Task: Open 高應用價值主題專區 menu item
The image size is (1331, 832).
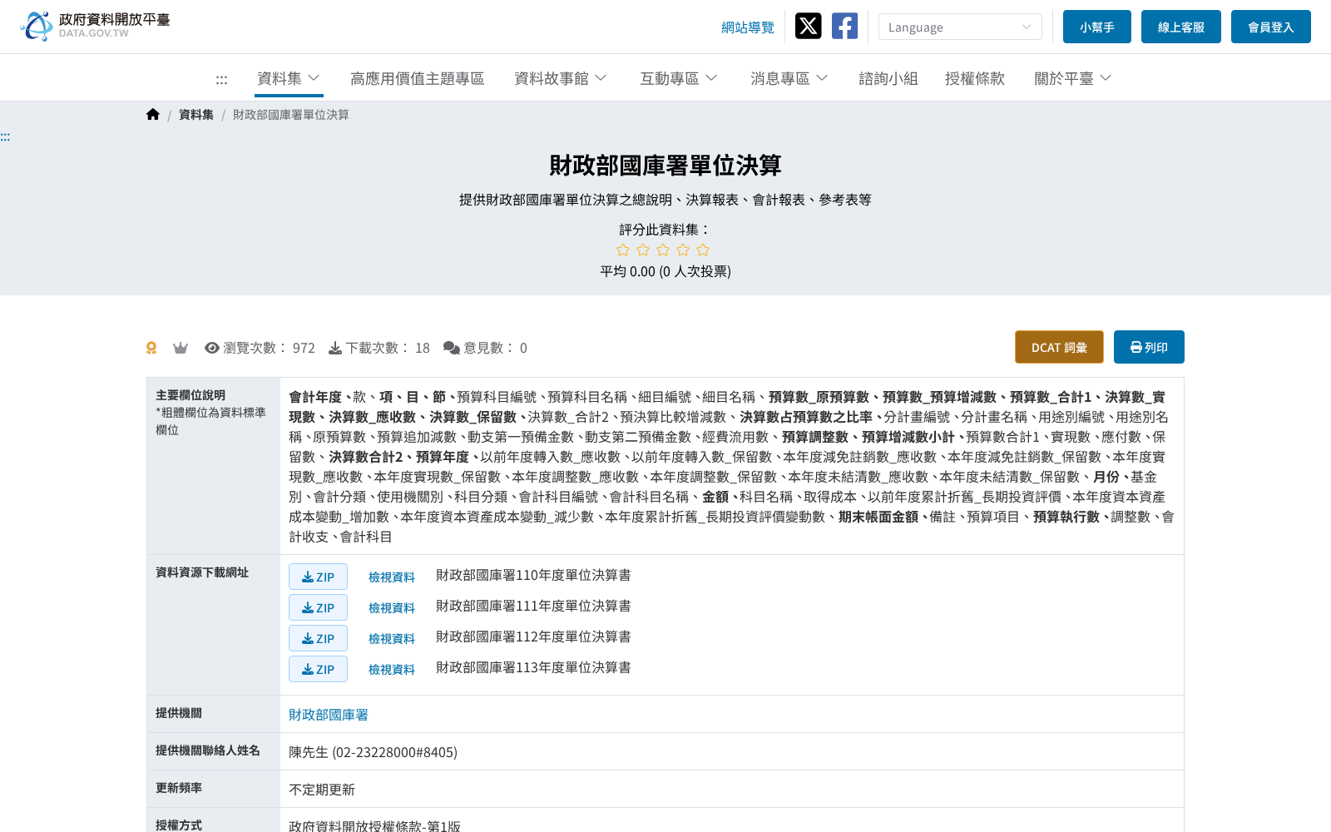Action: pyautogui.click(x=417, y=78)
